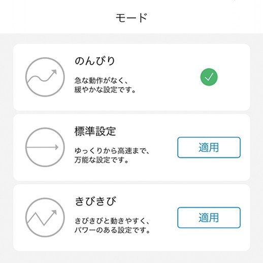The image size is (263, 263).
Task: Tap the wavy arrow icon for のんびり mode
Action: click(x=45, y=77)
